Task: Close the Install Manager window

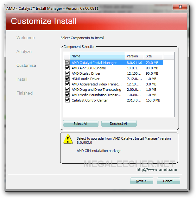Action: click(180, 7)
